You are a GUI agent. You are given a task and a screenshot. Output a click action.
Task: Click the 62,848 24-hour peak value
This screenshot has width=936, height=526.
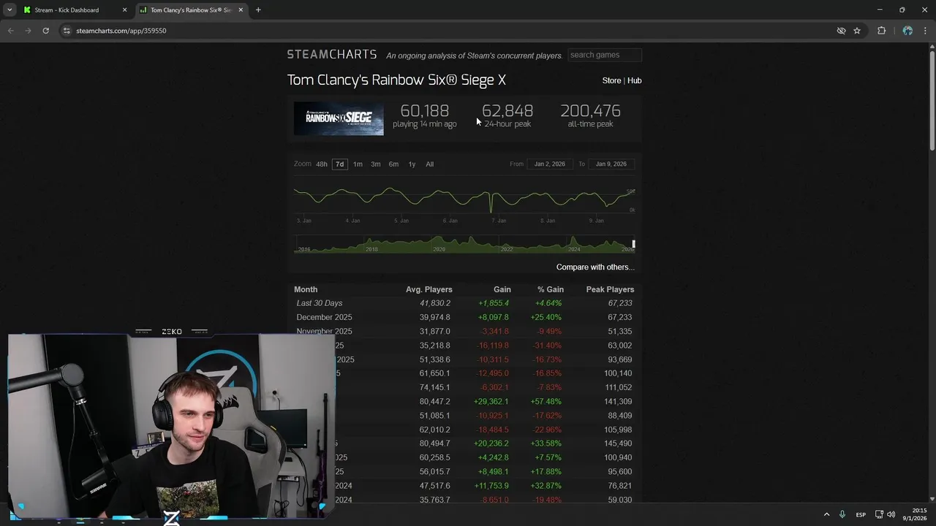coord(507,111)
